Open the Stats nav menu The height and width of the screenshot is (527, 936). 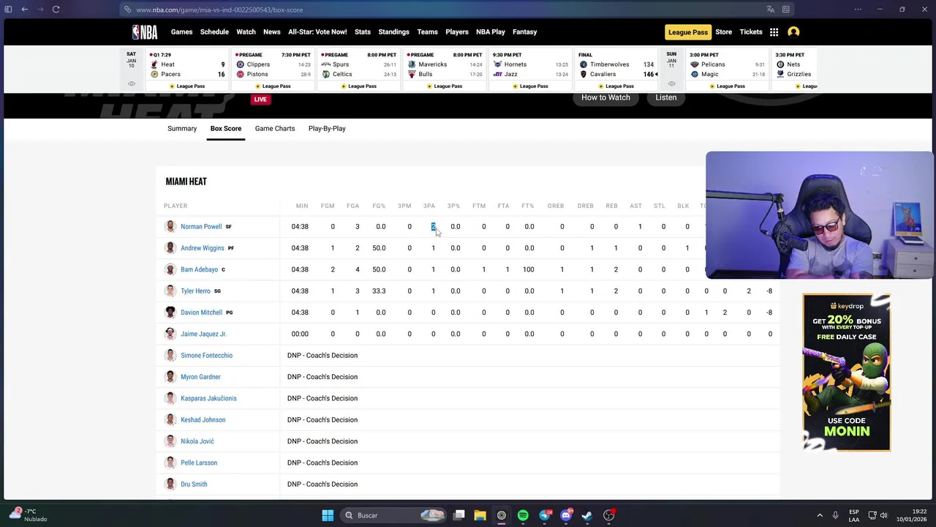[x=363, y=32]
